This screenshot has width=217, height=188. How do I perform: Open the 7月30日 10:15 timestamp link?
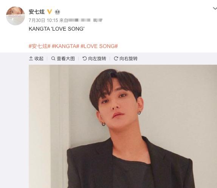tap(43, 20)
